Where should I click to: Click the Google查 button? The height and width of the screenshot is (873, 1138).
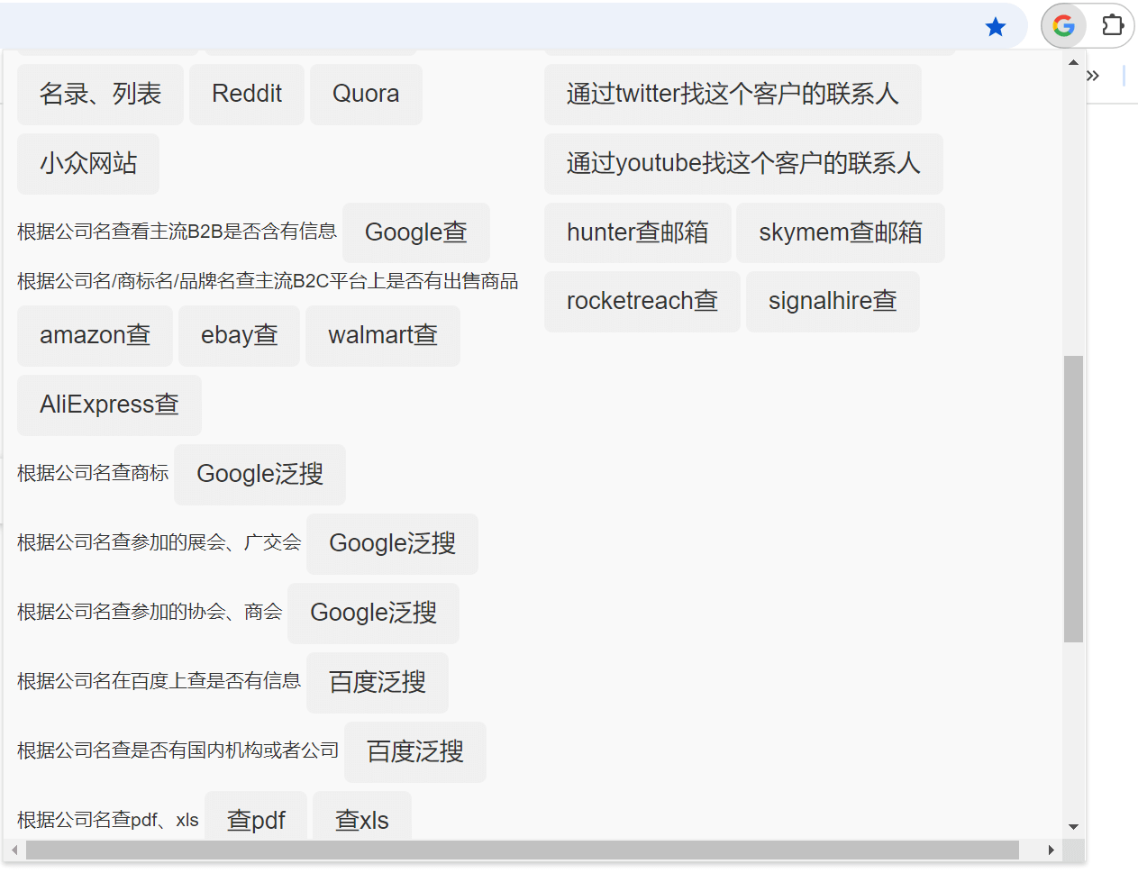click(x=416, y=232)
